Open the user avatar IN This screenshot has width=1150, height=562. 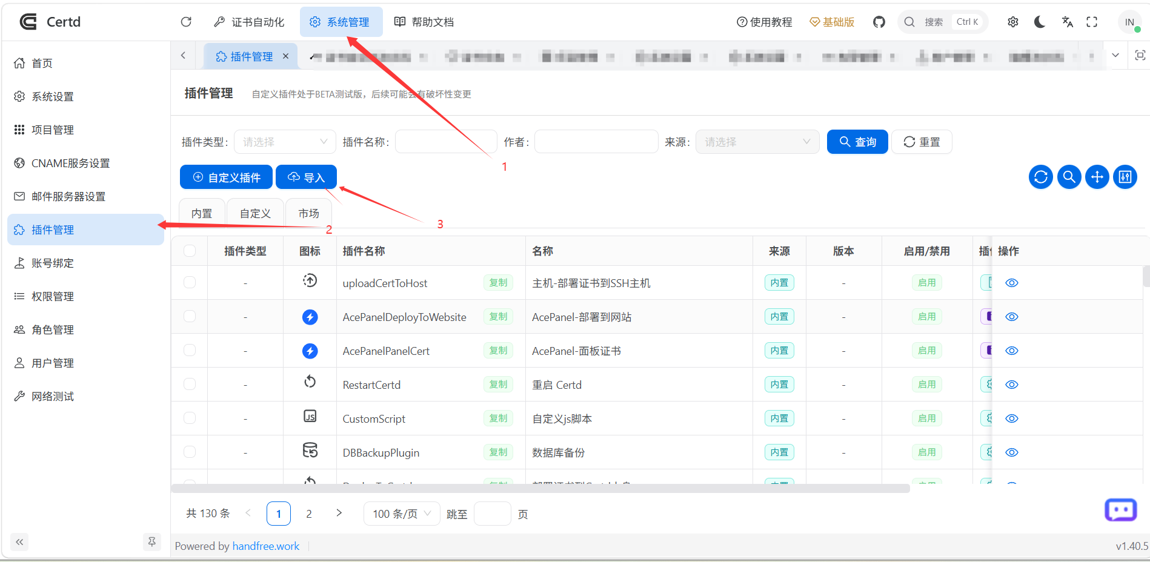pyautogui.click(x=1129, y=22)
